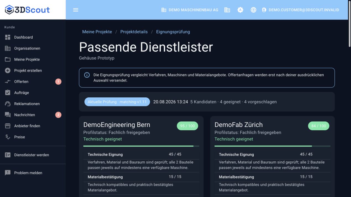Click the Passende Dienstleister heading
The height and width of the screenshot is (197, 351).
[x=146, y=47]
